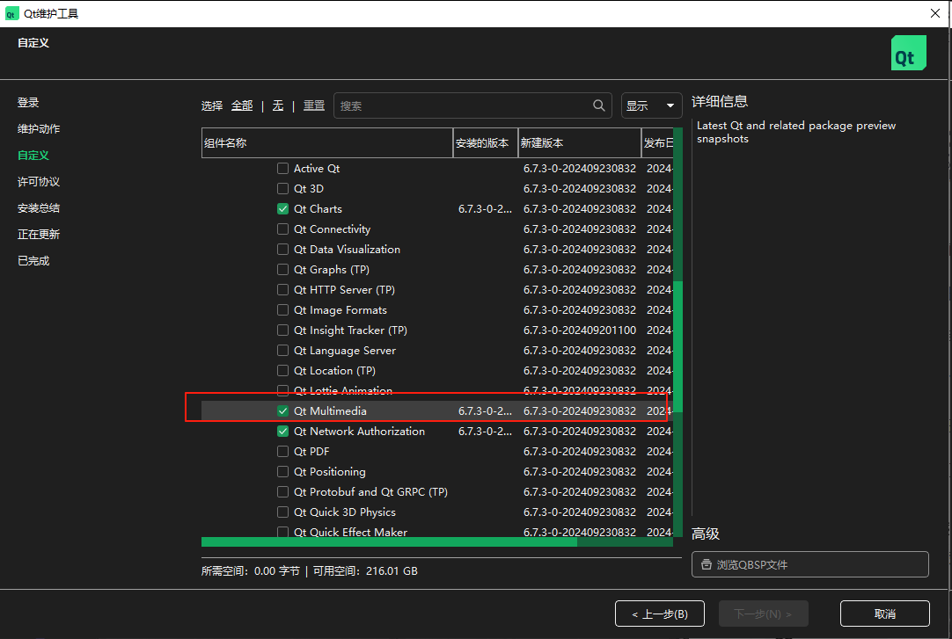Check the Active Qt checkbox

point(282,169)
